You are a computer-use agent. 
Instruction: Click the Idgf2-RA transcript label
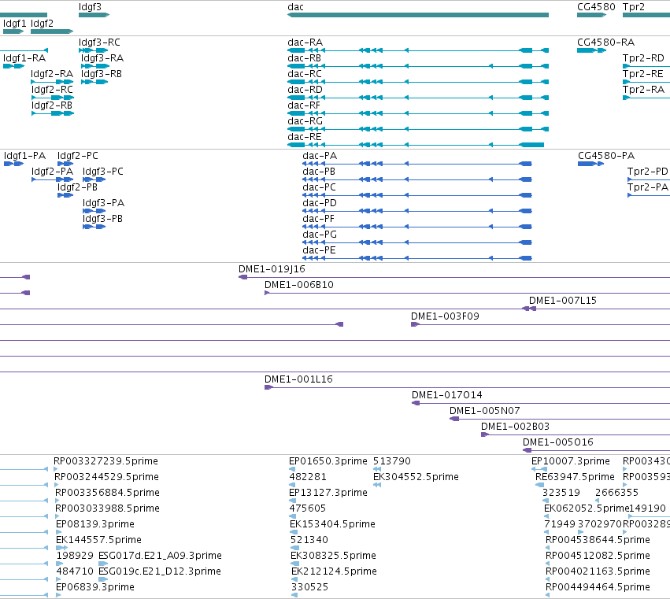coord(52,74)
